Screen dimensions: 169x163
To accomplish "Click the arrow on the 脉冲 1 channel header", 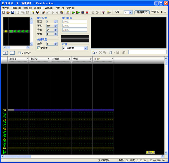I will tap(27, 59).
